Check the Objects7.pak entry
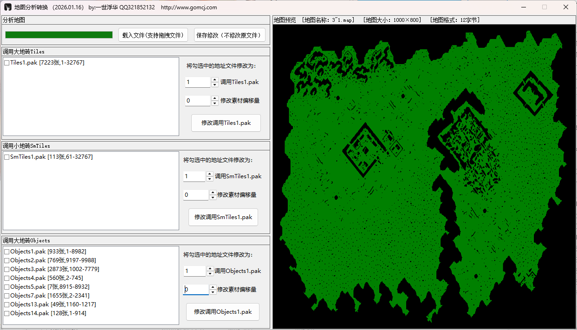 click(7, 296)
